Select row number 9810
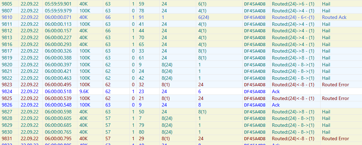The width and height of the screenshot is (362, 145). coord(6,17)
